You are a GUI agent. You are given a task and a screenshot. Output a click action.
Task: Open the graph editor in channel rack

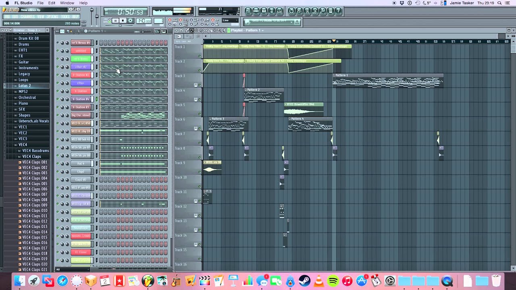click(x=157, y=31)
